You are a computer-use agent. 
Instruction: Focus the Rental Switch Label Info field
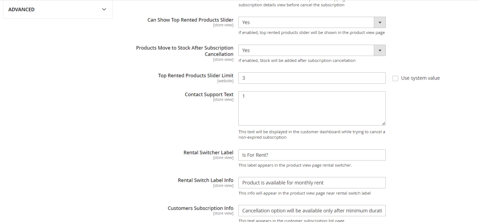[312, 183]
